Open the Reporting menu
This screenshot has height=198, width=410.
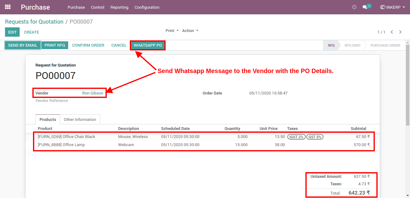coord(119,7)
